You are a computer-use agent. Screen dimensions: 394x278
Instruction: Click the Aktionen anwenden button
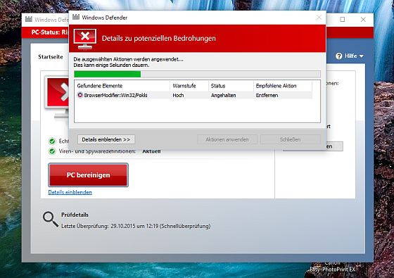pos(227,139)
